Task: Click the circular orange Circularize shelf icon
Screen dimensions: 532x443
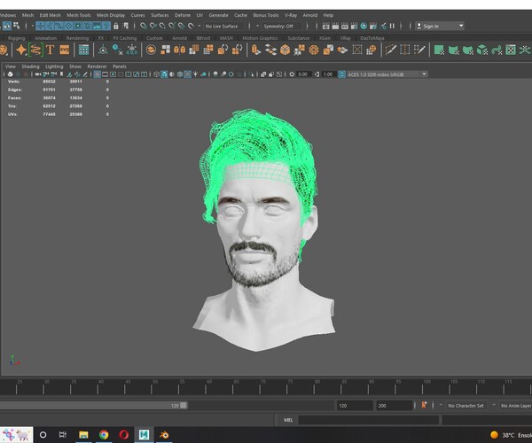Action: click(314, 50)
